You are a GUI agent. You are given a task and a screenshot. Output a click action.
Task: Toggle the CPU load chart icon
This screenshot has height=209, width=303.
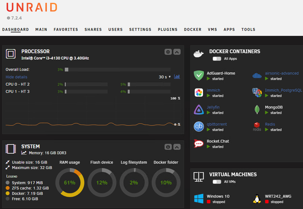pos(177,77)
